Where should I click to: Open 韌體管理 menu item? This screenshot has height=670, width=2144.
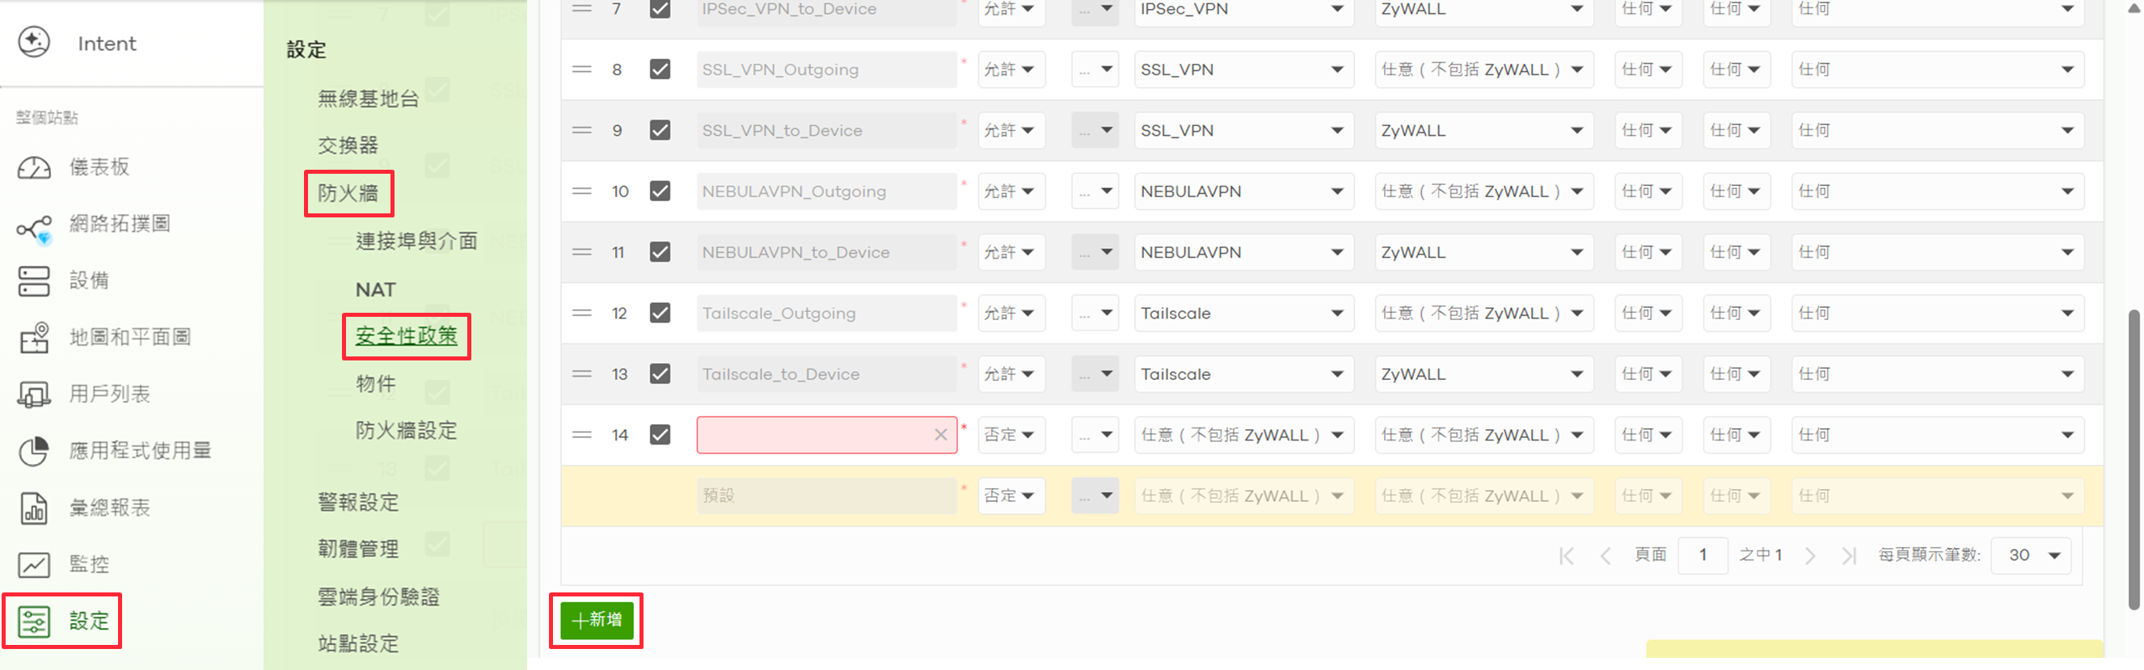[358, 550]
